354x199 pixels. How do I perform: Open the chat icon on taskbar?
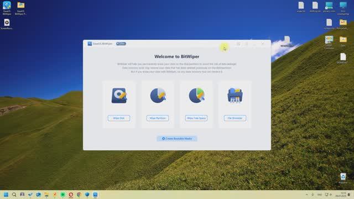pyautogui.click(x=22, y=195)
